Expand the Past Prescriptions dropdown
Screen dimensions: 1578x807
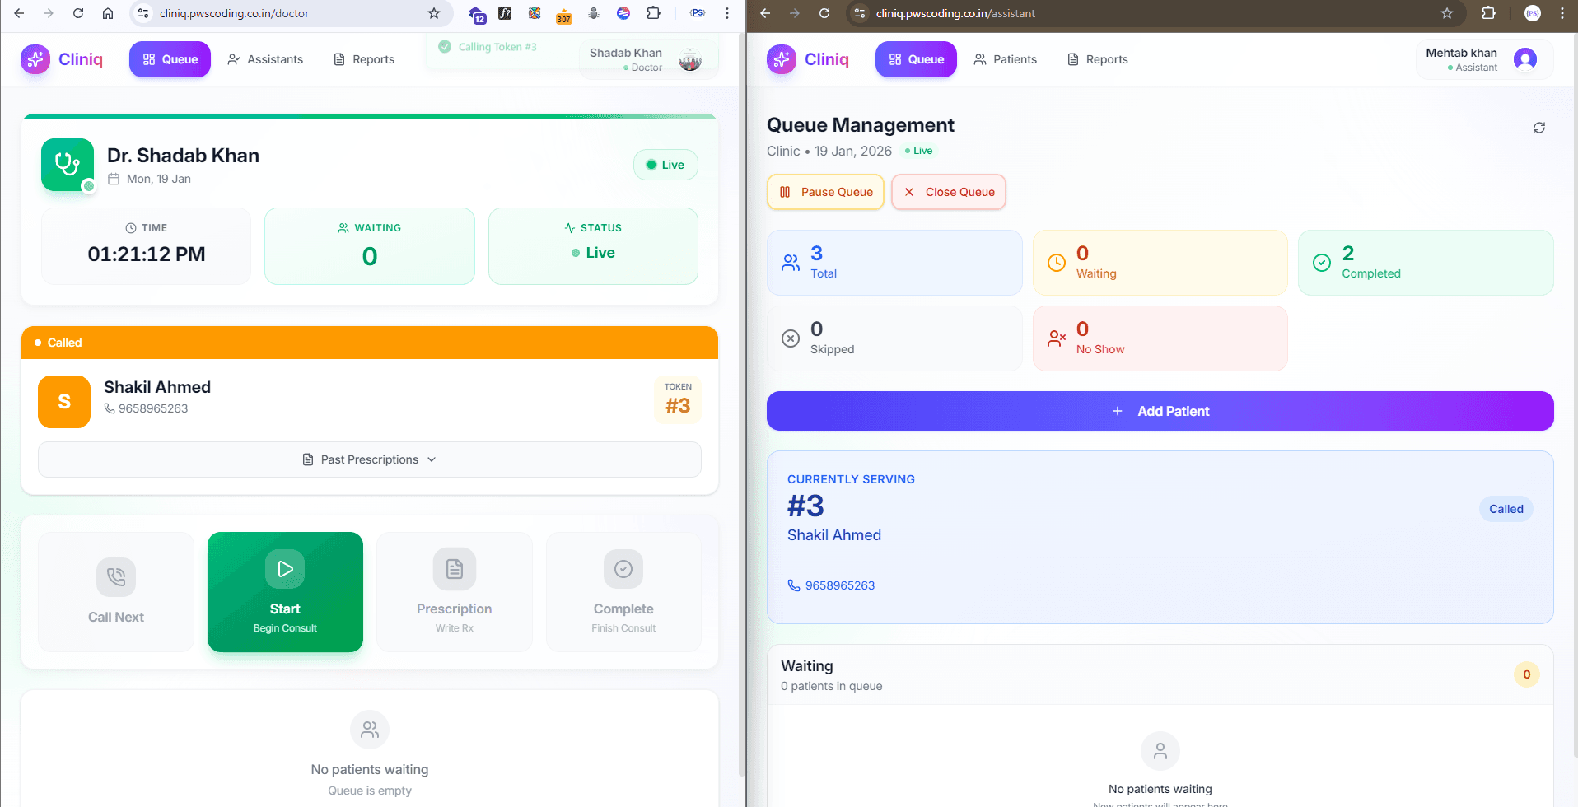click(369, 459)
